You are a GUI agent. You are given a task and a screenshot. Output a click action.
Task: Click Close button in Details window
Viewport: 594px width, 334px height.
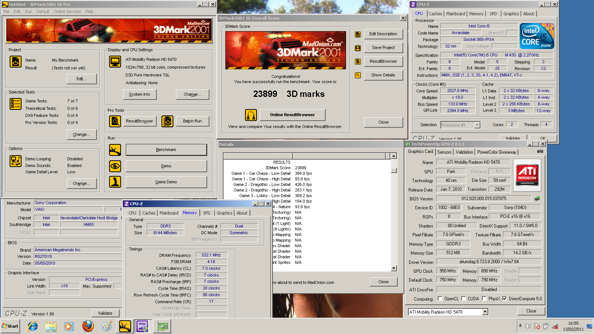pos(384,282)
